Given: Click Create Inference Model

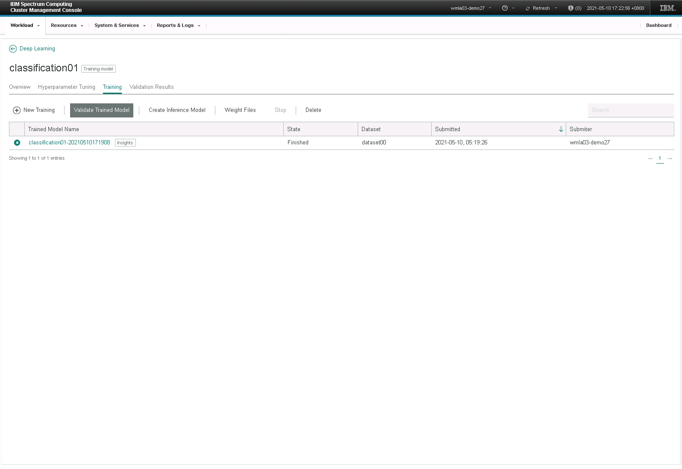Looking at the screenshot, I should [177, 110].
